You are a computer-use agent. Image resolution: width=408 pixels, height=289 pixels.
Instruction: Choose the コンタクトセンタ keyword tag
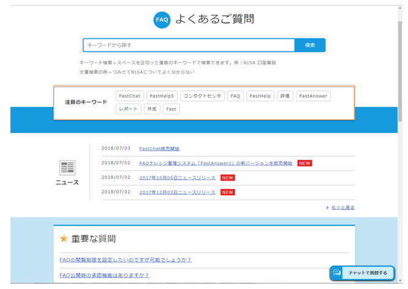[202, 96]
